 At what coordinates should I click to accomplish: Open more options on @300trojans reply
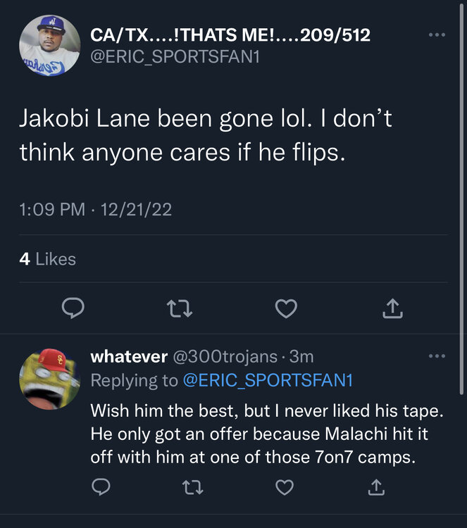pyautogui.click(x=437, y=356)
